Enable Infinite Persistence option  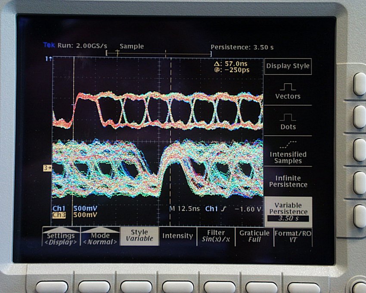(x=288, y=181)
